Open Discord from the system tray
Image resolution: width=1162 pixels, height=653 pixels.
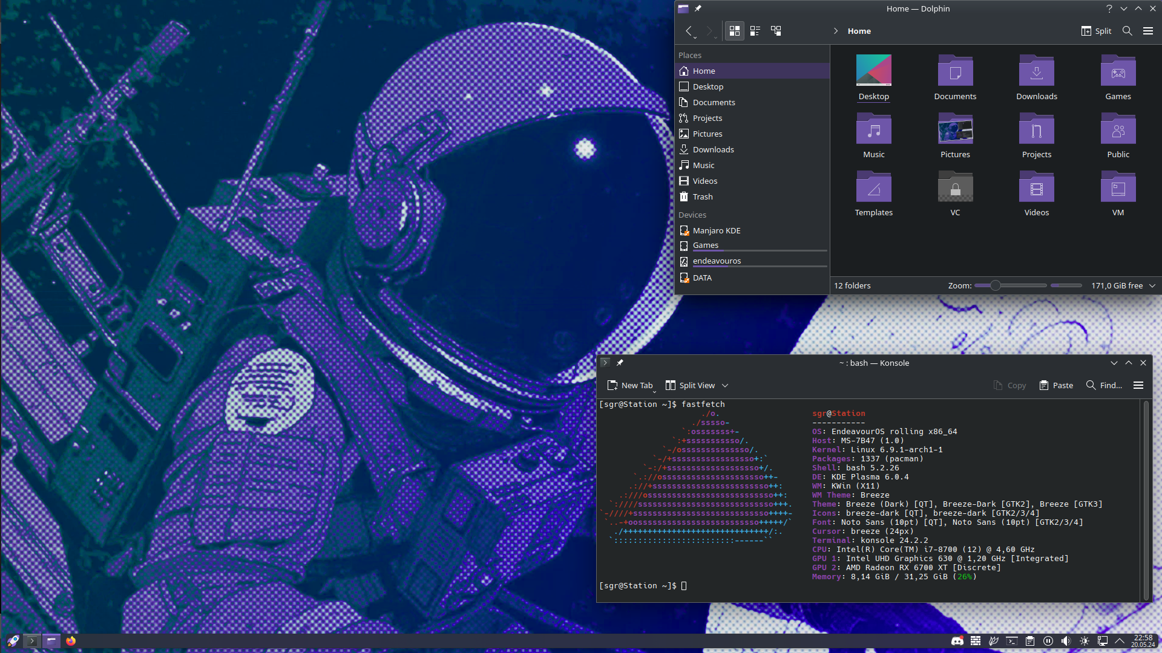point(958,641)
